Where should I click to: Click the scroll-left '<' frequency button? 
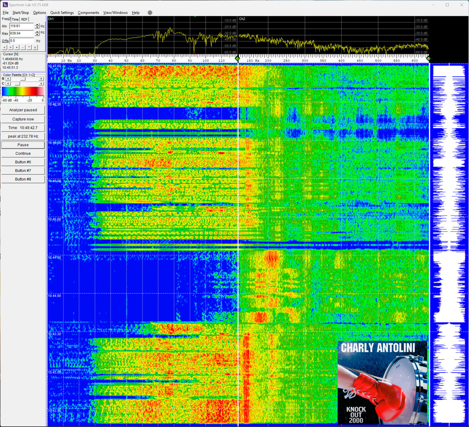[4, 47]
